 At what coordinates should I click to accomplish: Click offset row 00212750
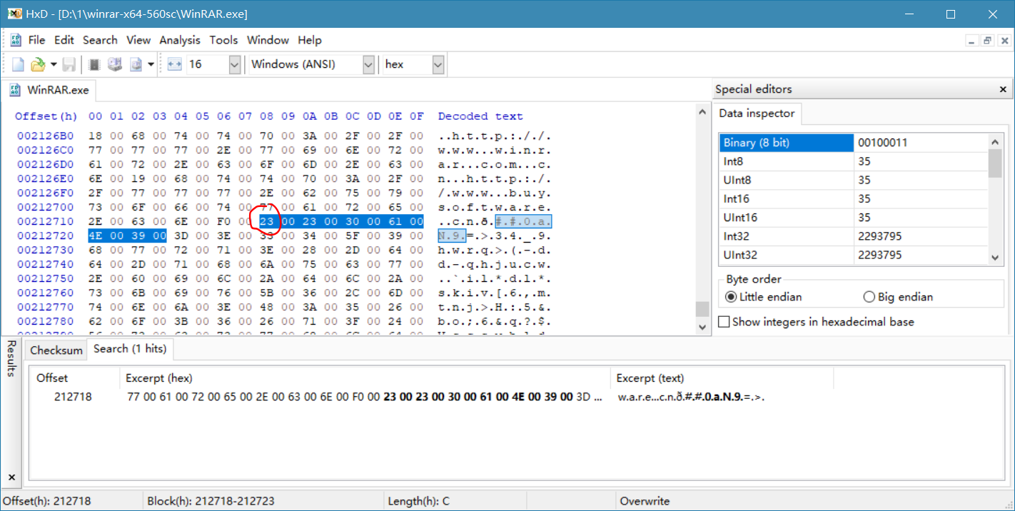[x=45, y=279]
